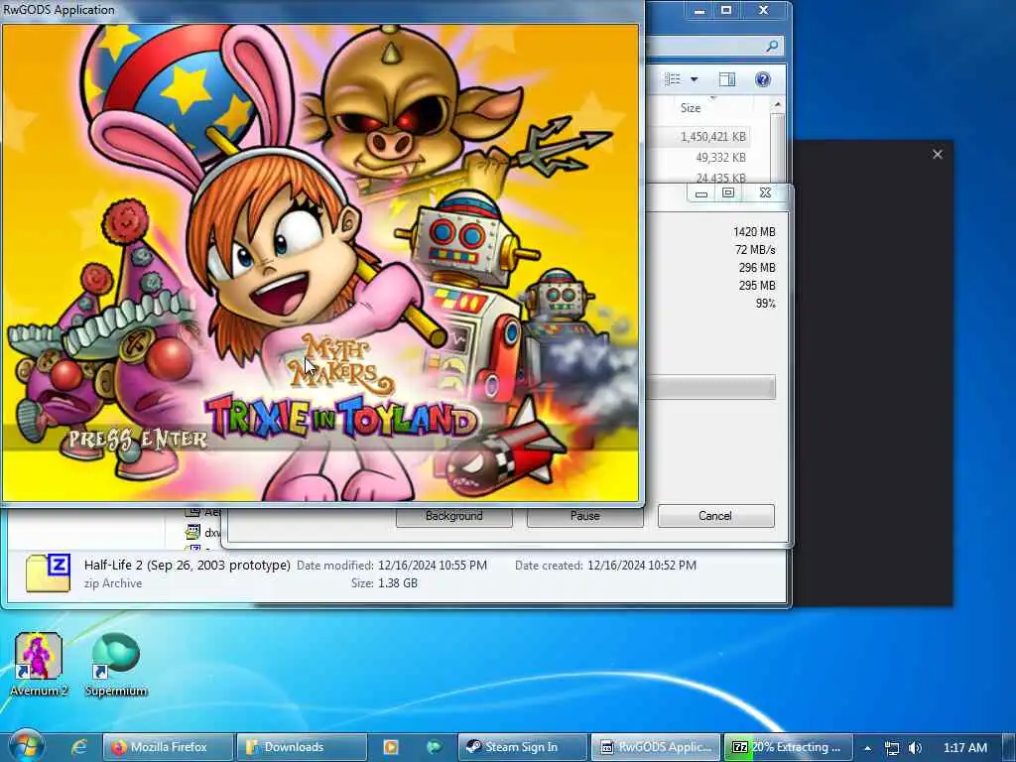The height and width of the screenshot is (762, 1016).
Task: Select the 1,450,421 KB file row
Action: point(699,137)
